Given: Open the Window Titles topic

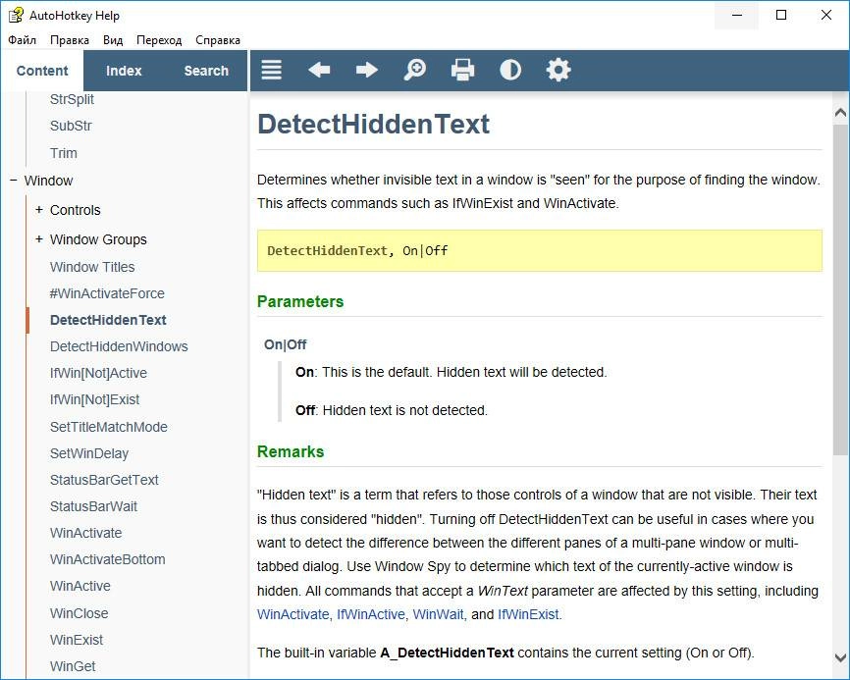Looking at the screenshot, I should (x=92, y=267).
